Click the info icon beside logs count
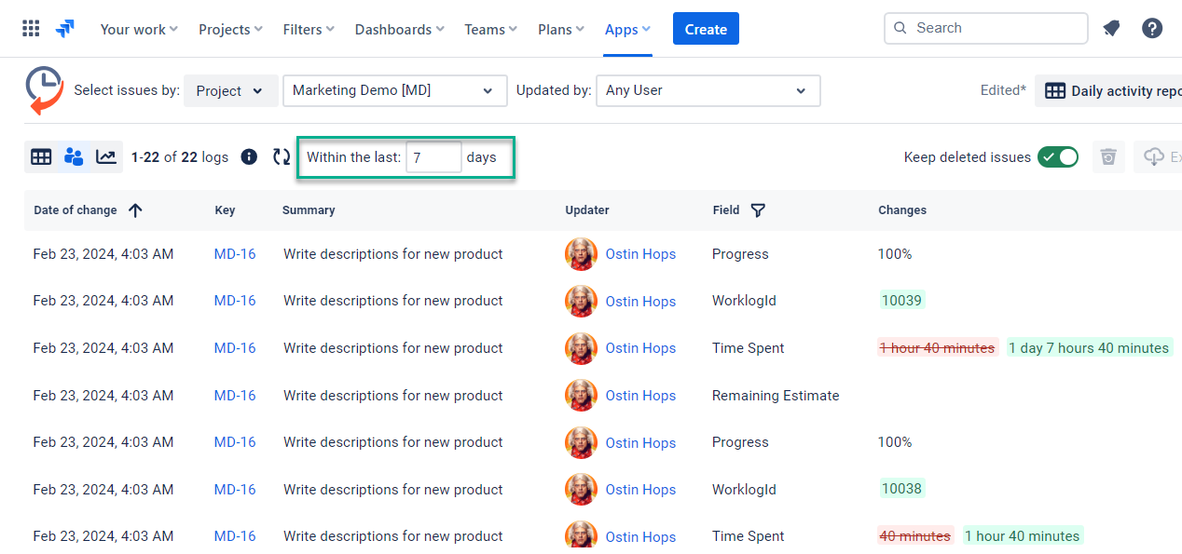The width and height of the screenshot is (1182, 554). tap(249, 157)
